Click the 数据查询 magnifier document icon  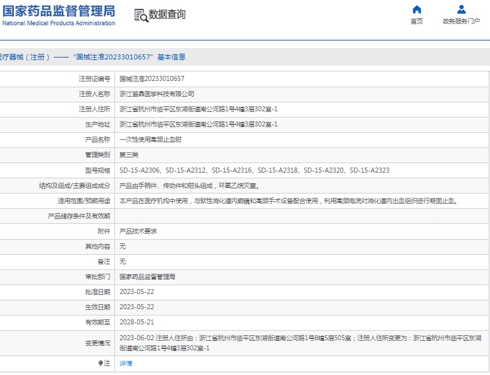tap(141, 15)
